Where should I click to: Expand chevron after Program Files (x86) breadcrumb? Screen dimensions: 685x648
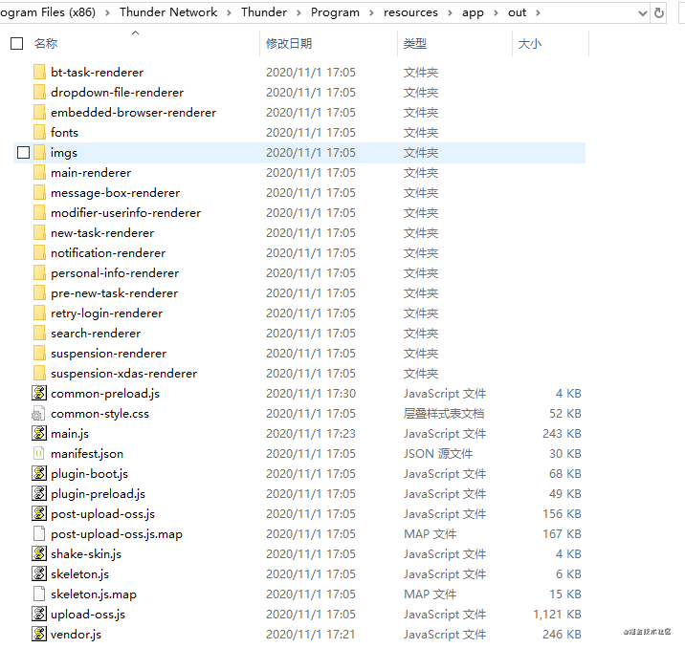107,13
